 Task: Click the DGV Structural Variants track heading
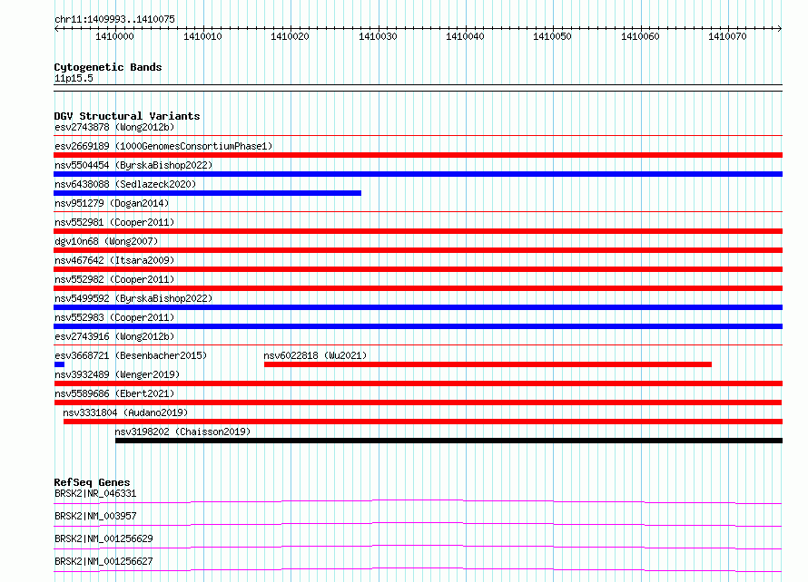pos(127,116)
